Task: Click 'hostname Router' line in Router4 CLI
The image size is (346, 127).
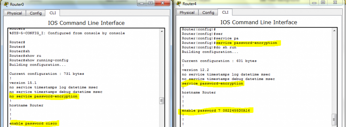Action: 199,92
